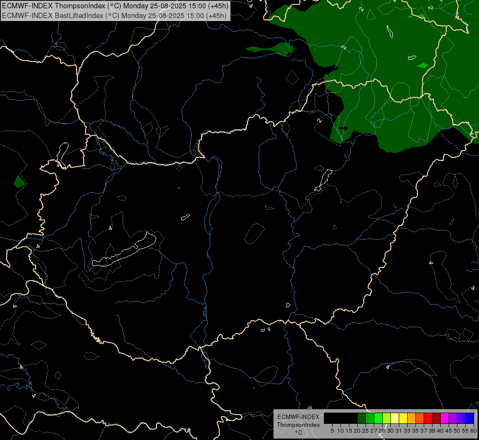Pick the orange 33–35 legend swatch
The width and height of the screenshot is (479, 440).
[411, 418]
